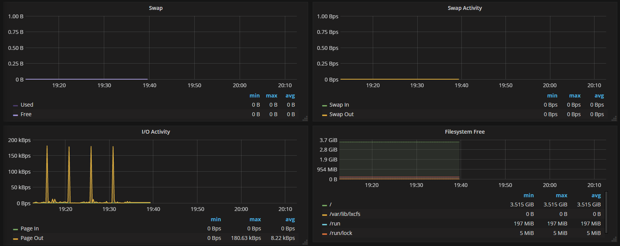Toggle the / filesystem series label
Screen dimensions: 620x246
331,204
